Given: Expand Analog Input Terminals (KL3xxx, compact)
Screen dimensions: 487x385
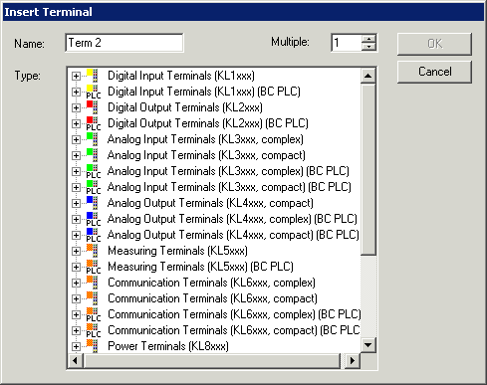Looking at the screenshot, I should tap(76, 155).
